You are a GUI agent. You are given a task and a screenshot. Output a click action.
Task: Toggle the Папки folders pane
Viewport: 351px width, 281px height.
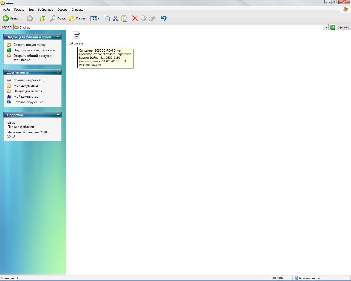77,18
